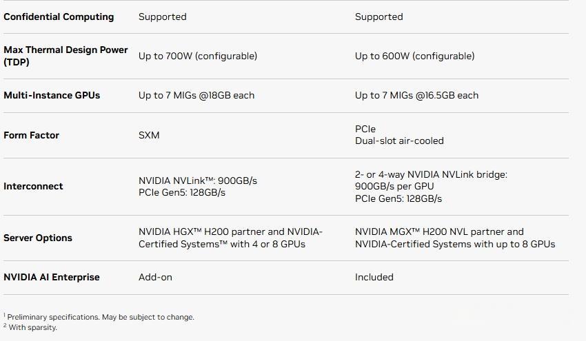
Task: Click the Up to 600W (configurable) cell
Action: pos(414,56)
